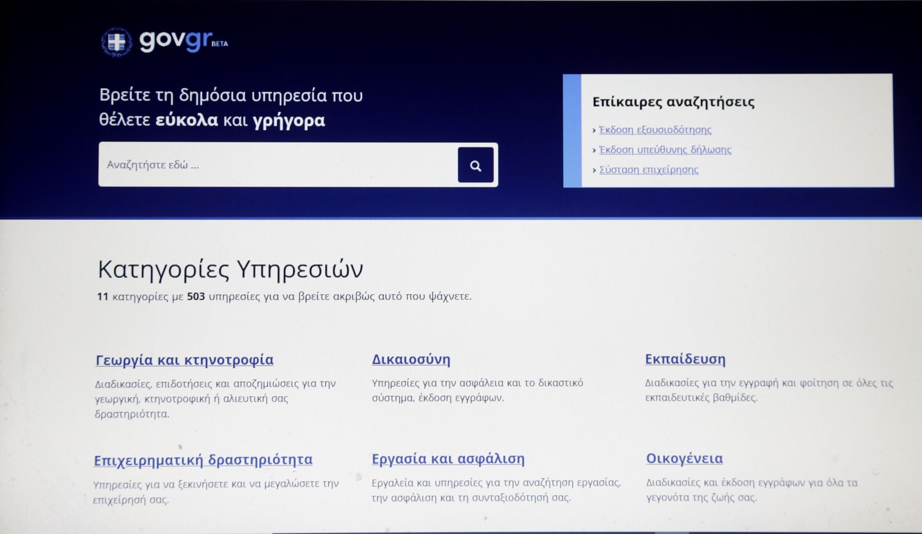
Task: Visit the 'Οικογένεια' category
Action: [684, 458]
